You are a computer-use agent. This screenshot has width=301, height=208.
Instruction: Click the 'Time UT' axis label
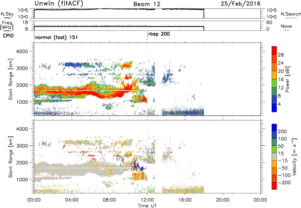click(147, 205)
